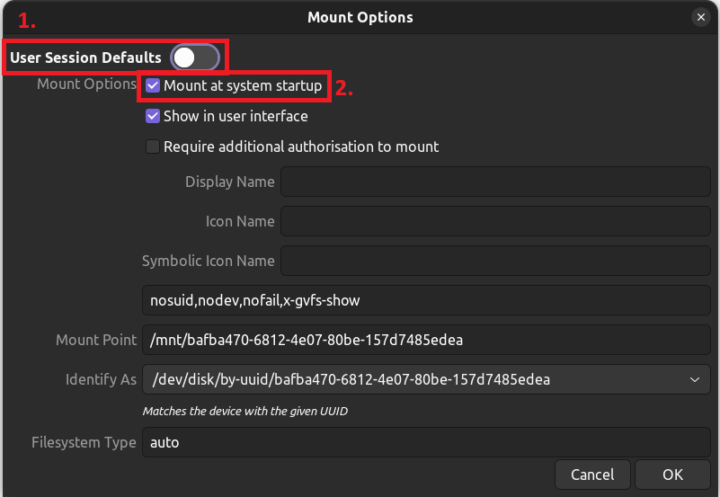Screen dimensions: 720x497
Task: Uncheck Show in user interface checkbox
Action: [153, 116]
